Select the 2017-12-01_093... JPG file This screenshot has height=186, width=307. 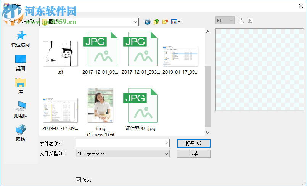(140, 53)
